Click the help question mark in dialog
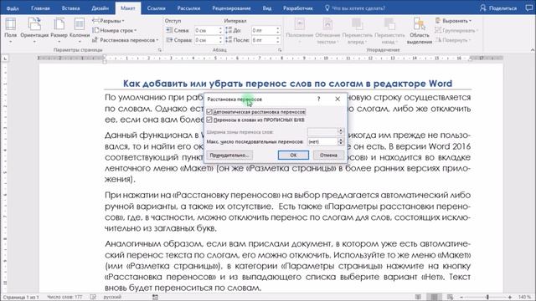Image resolution: width=536 pixels, height=301 pixels. (x=318, y=99)
